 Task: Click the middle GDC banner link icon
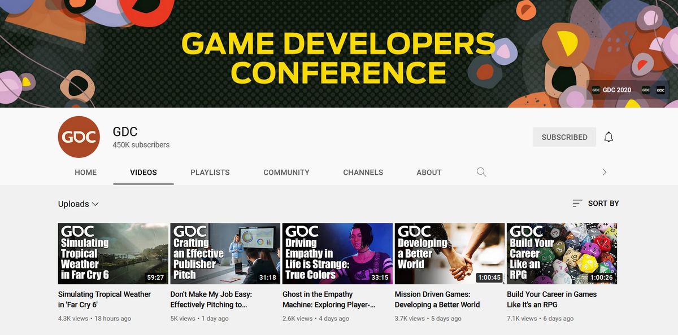(x=646, y=90)
